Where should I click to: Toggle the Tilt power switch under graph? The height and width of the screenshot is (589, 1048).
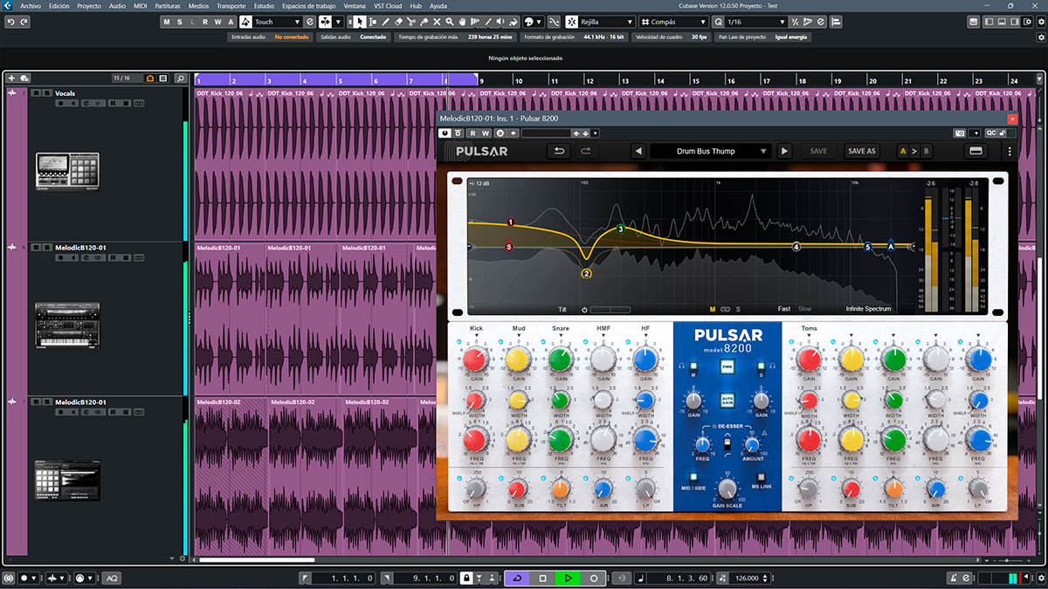(584, 310)
